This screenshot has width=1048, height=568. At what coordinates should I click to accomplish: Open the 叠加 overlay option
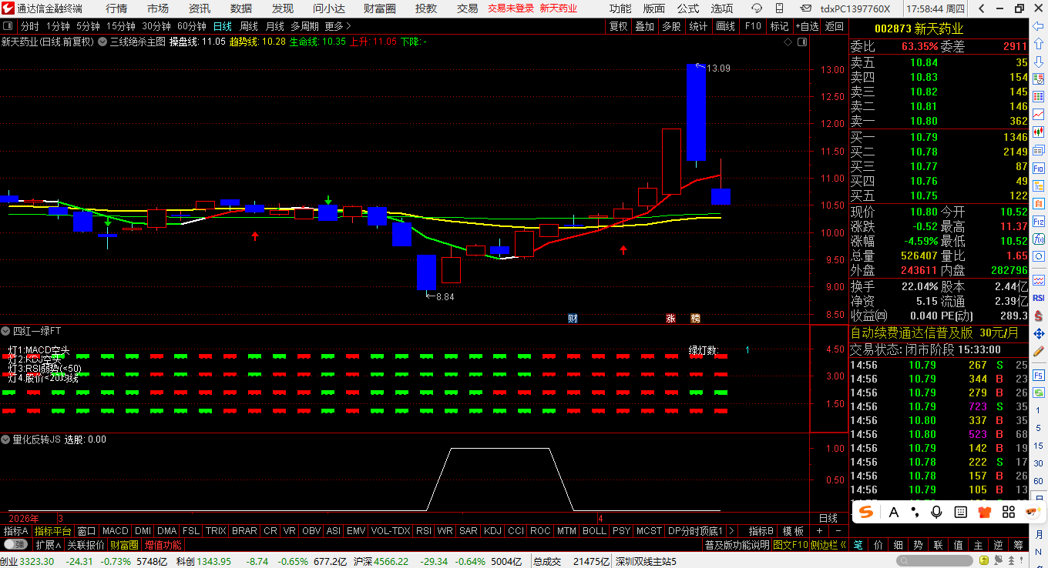[x=644, y=26]
